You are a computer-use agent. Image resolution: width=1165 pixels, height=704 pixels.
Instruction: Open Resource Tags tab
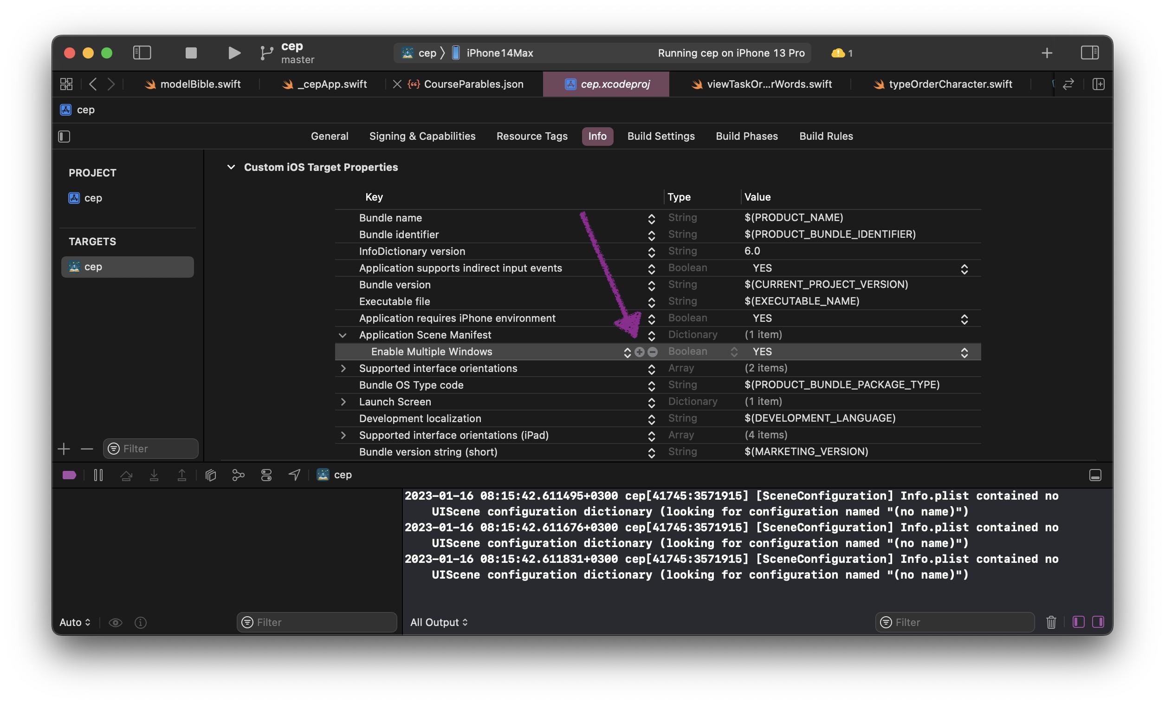532,136
